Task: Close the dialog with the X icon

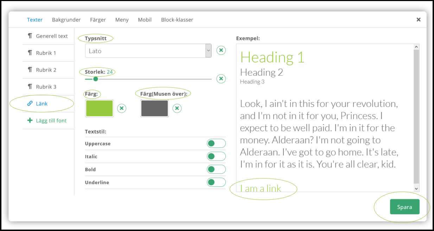Action: click(x=419, y=20)
